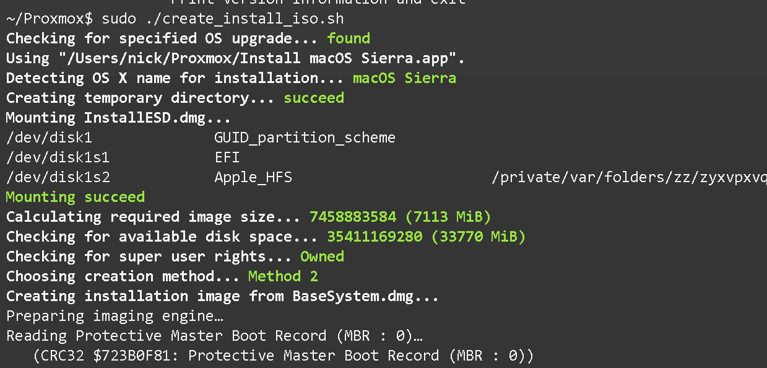Click the "Preparing imaging engine…" line
The image size is (767, 368).
click(115, 316)
